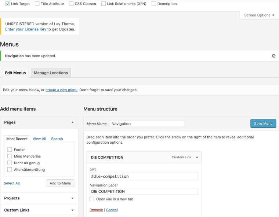Open the View All pages tab

39,139
